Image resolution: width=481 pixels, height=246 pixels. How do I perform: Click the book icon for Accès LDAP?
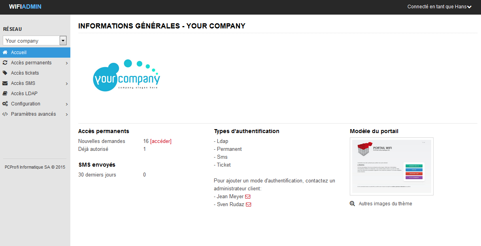pyautogui.click(x=5, y=94)
